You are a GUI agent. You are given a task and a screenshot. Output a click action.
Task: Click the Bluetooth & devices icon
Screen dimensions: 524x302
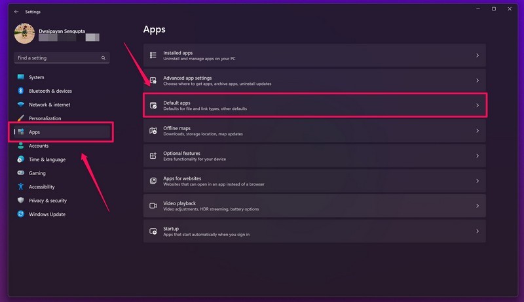(x=21, y=91)
